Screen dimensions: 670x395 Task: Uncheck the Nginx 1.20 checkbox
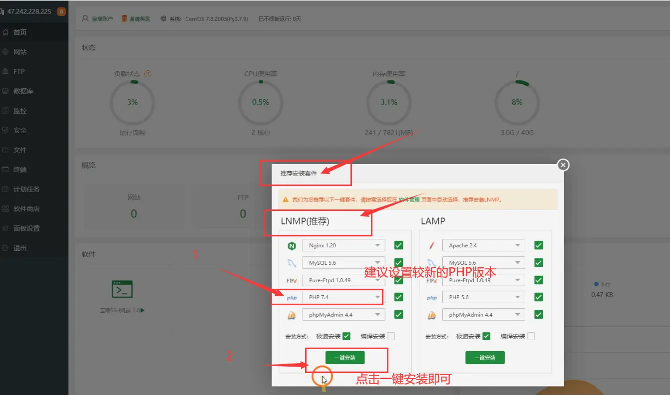398,245
